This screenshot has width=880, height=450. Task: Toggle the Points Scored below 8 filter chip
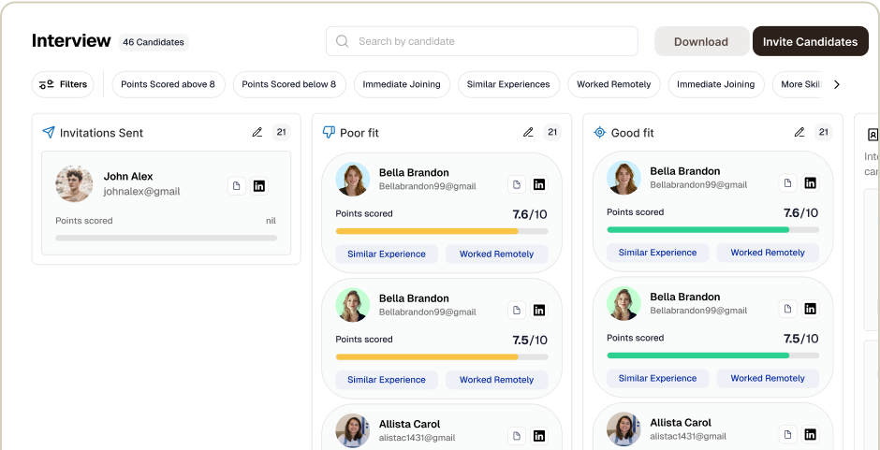(289, 84)
